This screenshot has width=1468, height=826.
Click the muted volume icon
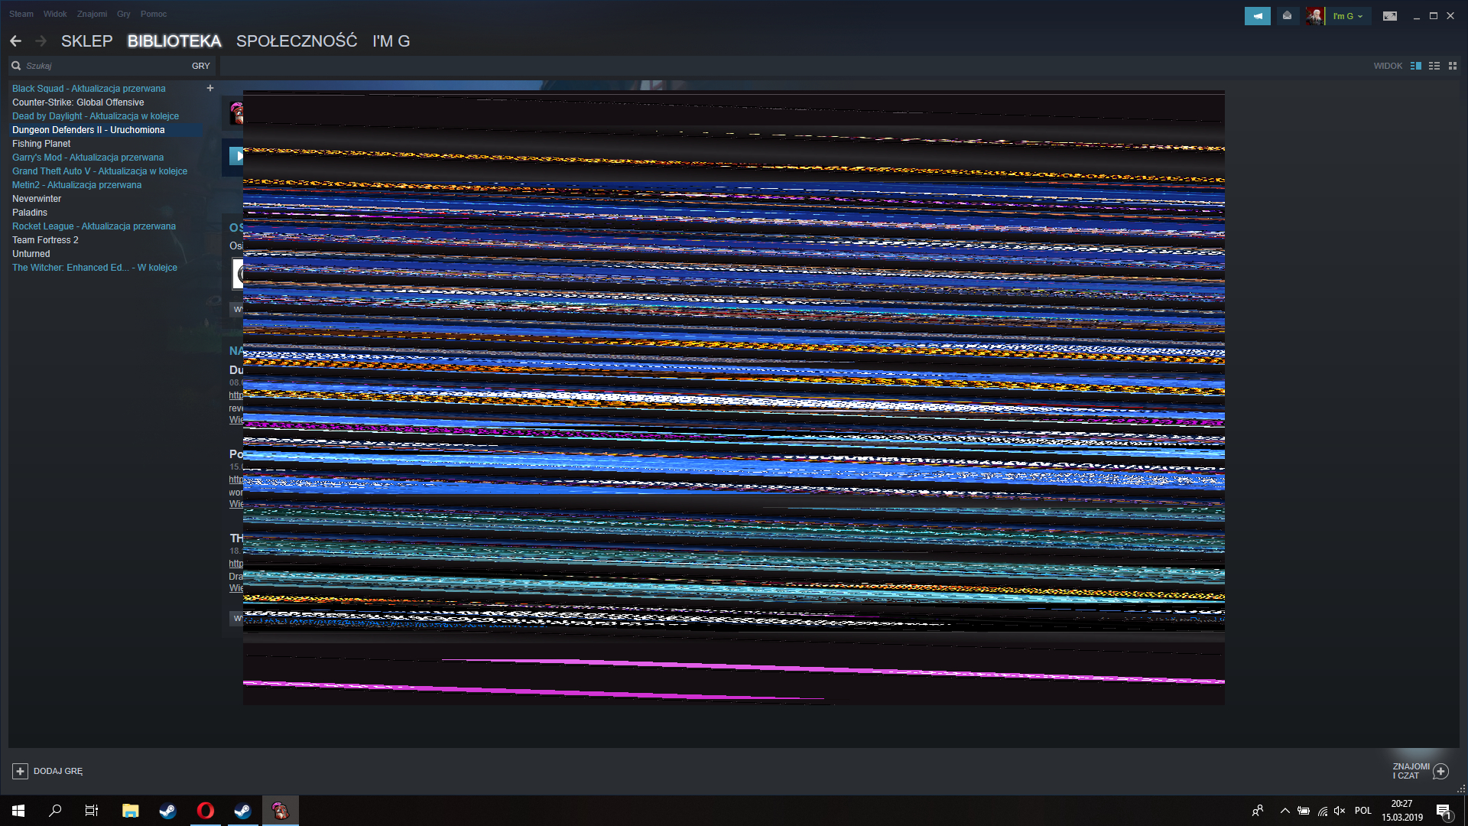tap(1340, 811)
